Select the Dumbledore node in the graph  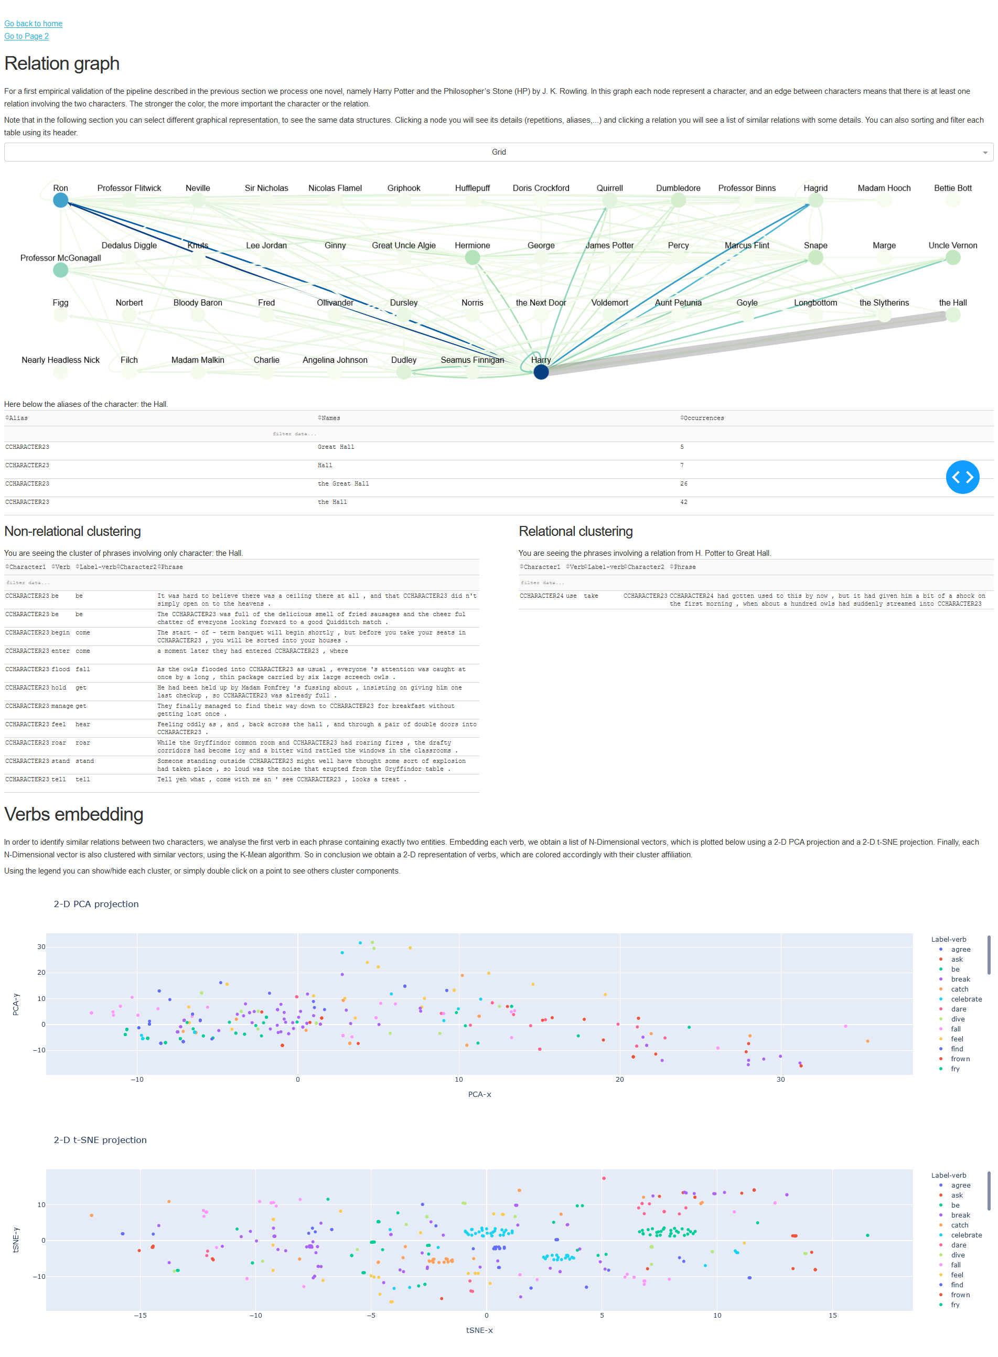coord(679,200)
